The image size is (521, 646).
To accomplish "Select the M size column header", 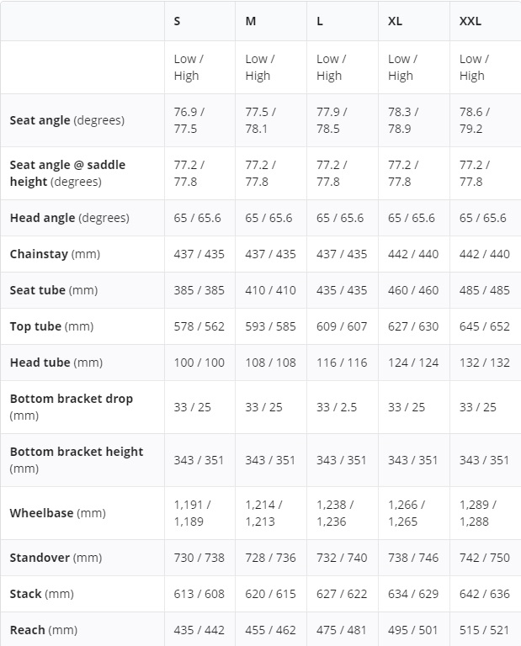I will point(251,21).
